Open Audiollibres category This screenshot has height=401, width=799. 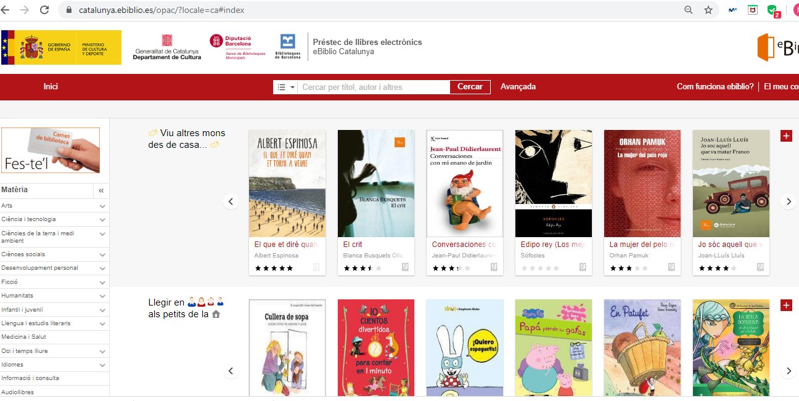17,392
